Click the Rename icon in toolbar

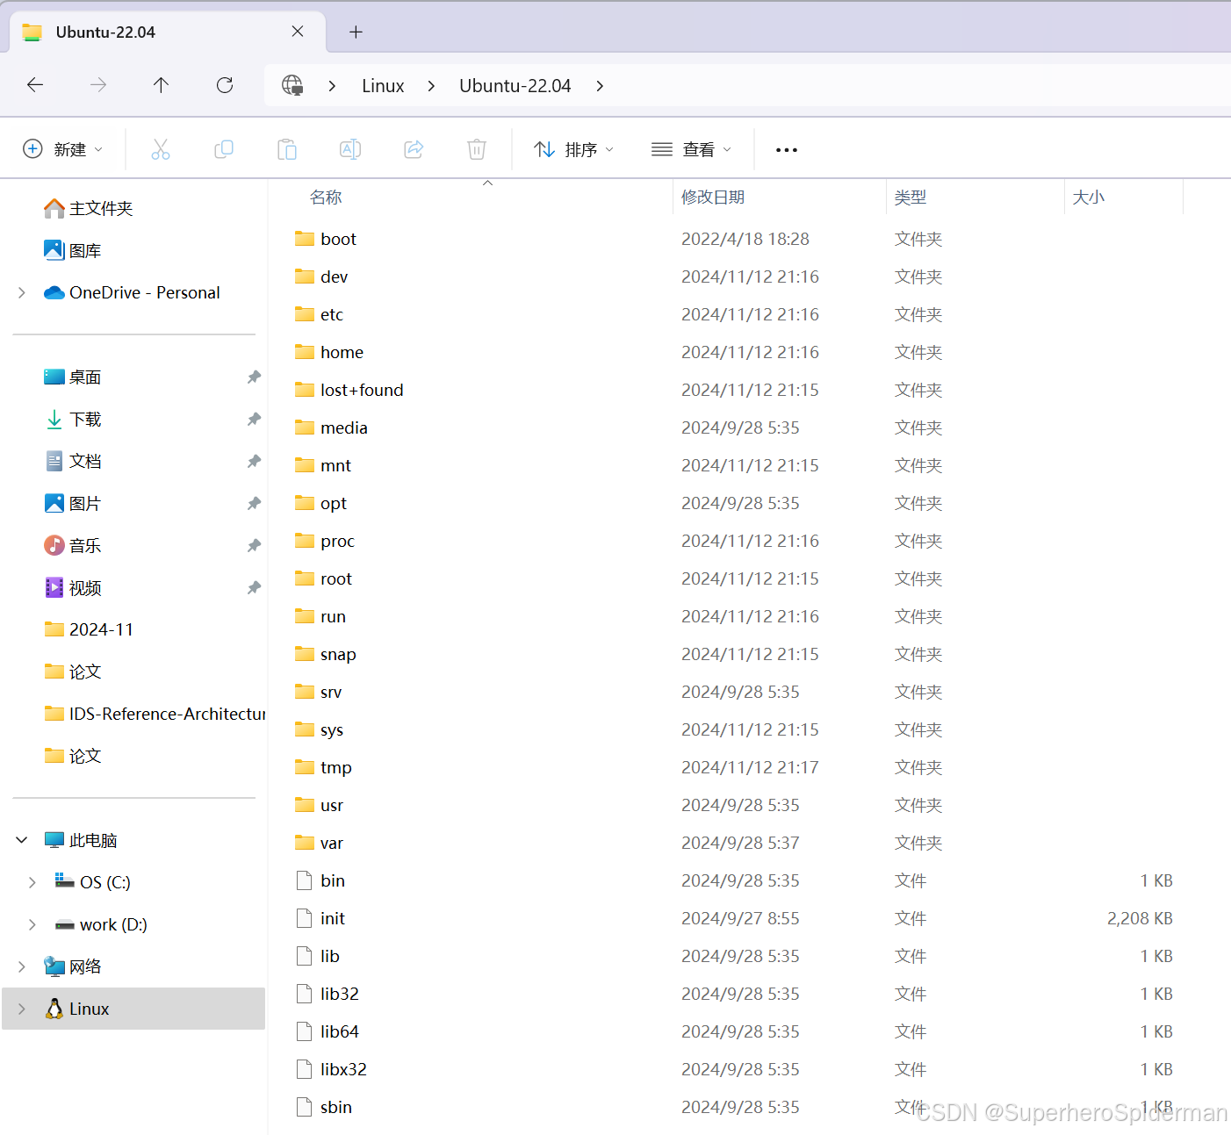coord(350,149)
